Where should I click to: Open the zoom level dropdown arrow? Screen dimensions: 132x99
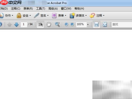coord(88,25)
